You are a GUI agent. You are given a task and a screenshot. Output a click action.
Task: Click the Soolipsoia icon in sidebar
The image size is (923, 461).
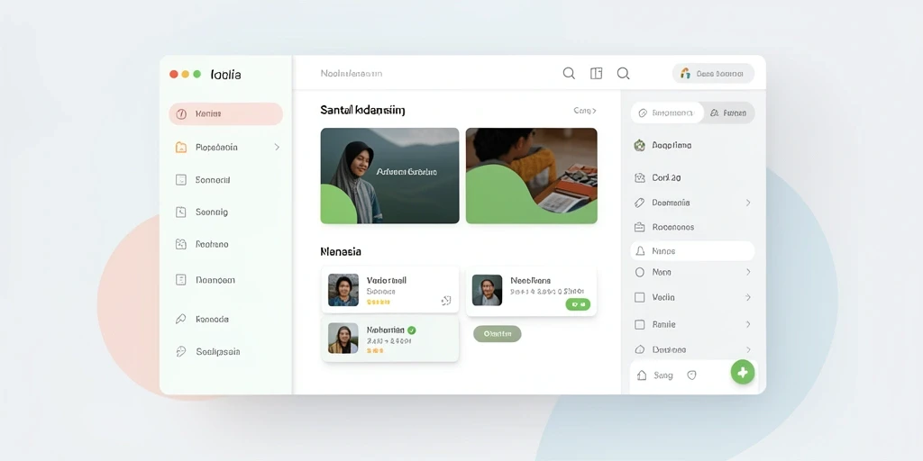(x=181, y=352)
